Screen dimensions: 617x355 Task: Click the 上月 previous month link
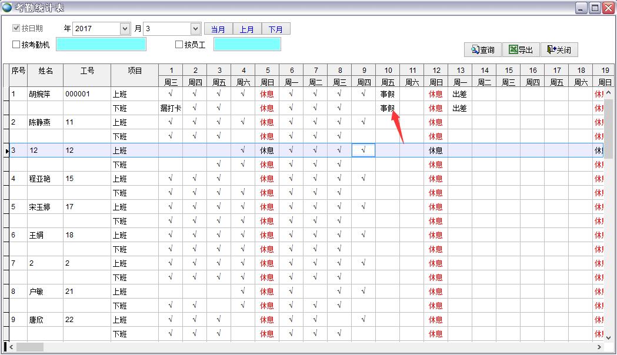[x=247, y=28]
